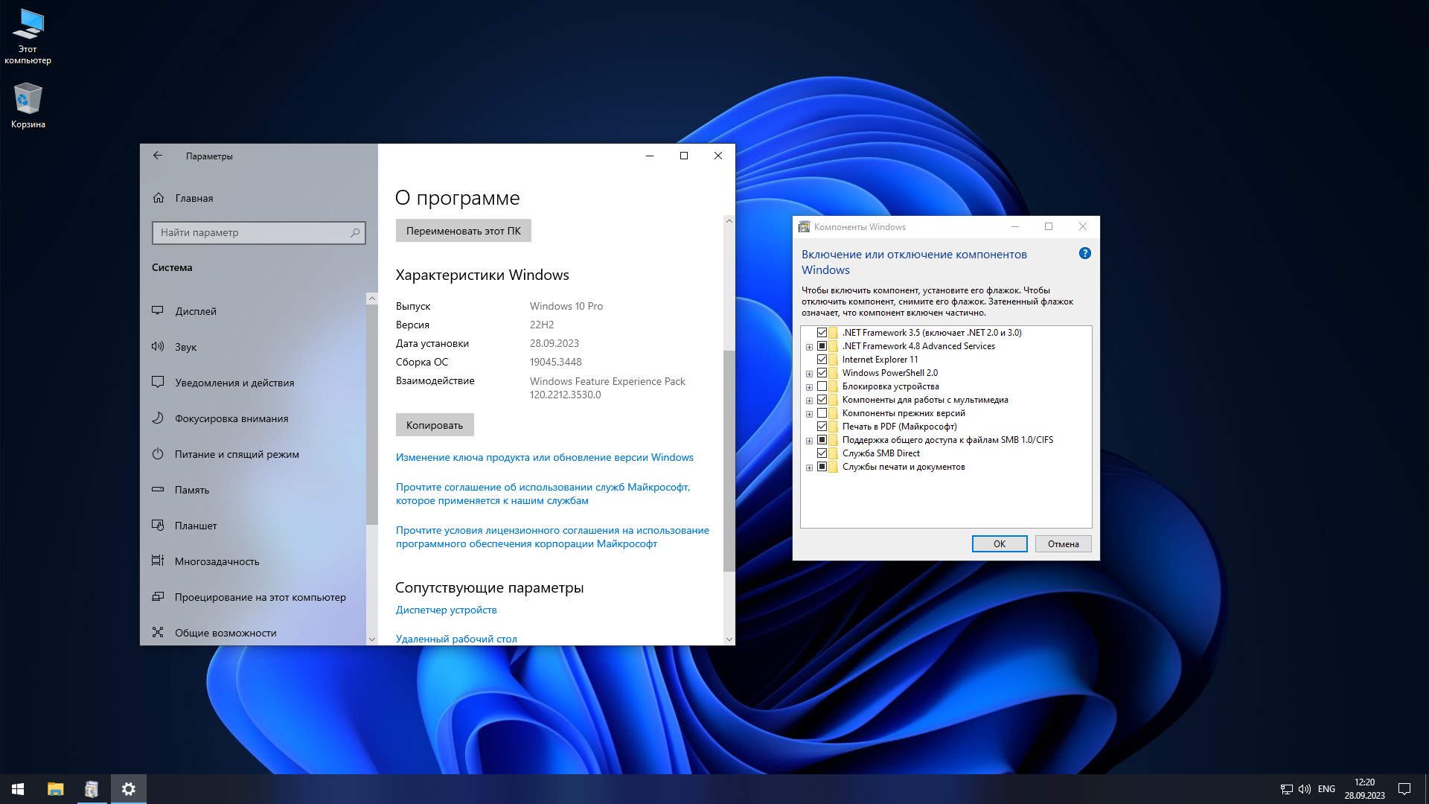Enable the Блокировка устройства checkbox
The image size is (1429, 804).
822,386
